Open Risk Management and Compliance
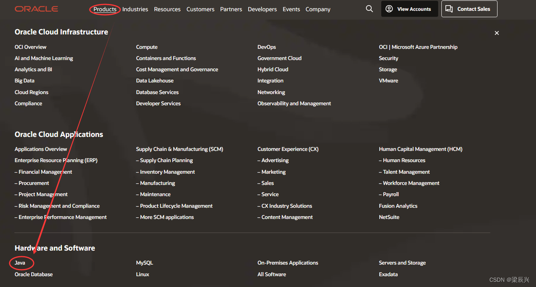This screenshot has height=287, width=536. (x=57, y=206)
